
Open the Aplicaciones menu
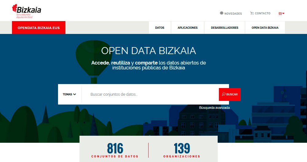(188, 28)
